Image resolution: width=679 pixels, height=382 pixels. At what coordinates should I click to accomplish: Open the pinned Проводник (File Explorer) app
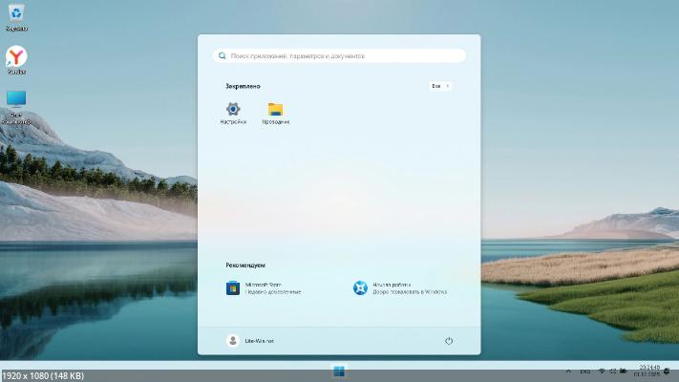pyautogui.click(x=275, y=113)
